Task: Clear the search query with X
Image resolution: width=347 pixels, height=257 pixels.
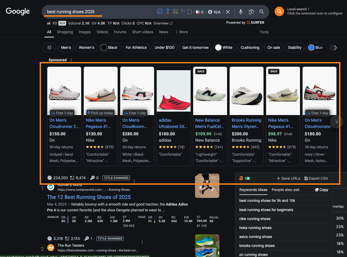Action: coord(228,12)
